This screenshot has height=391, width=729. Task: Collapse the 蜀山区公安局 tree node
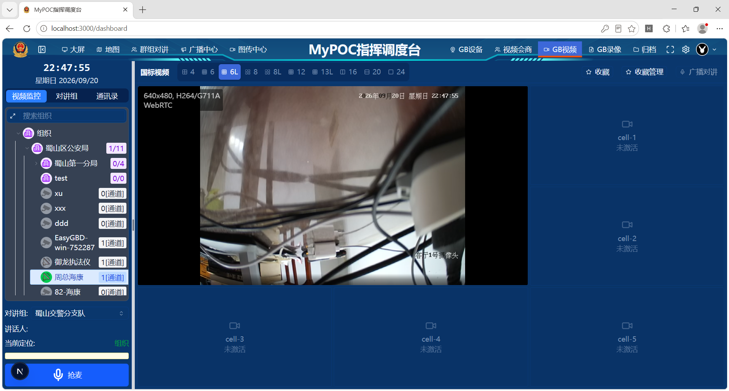[x=27, y=148]
